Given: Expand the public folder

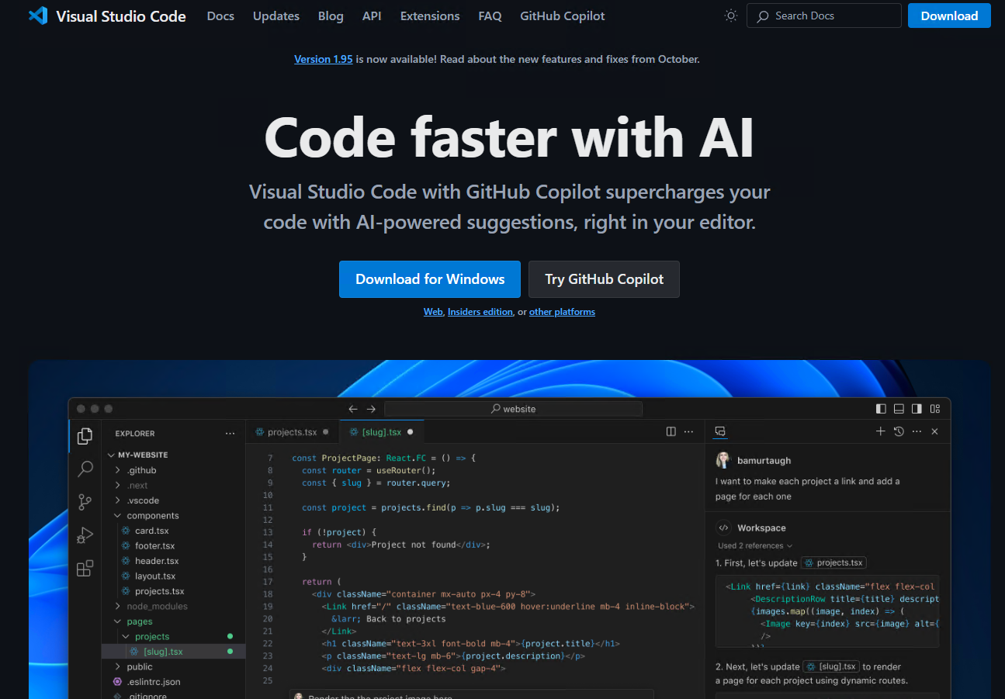Looking at the screenshot, I should pos(118,667).
